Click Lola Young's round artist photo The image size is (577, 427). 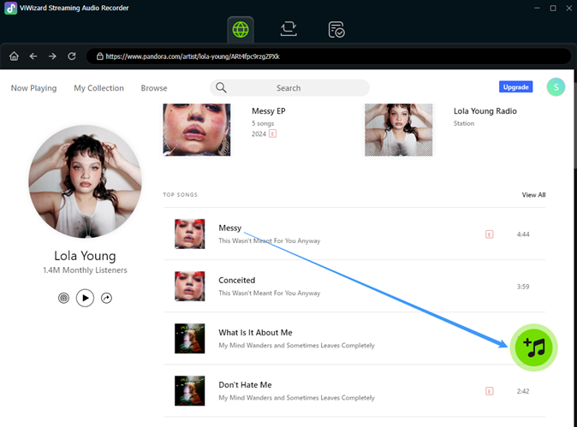(x=85, y=181)
